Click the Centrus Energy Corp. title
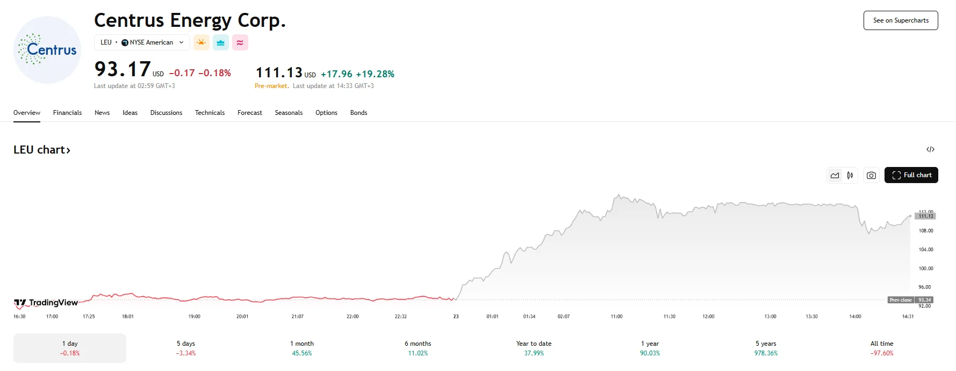The width and height of the screenshot is (956, 371). pyautogui.click(x=190, y=20)
